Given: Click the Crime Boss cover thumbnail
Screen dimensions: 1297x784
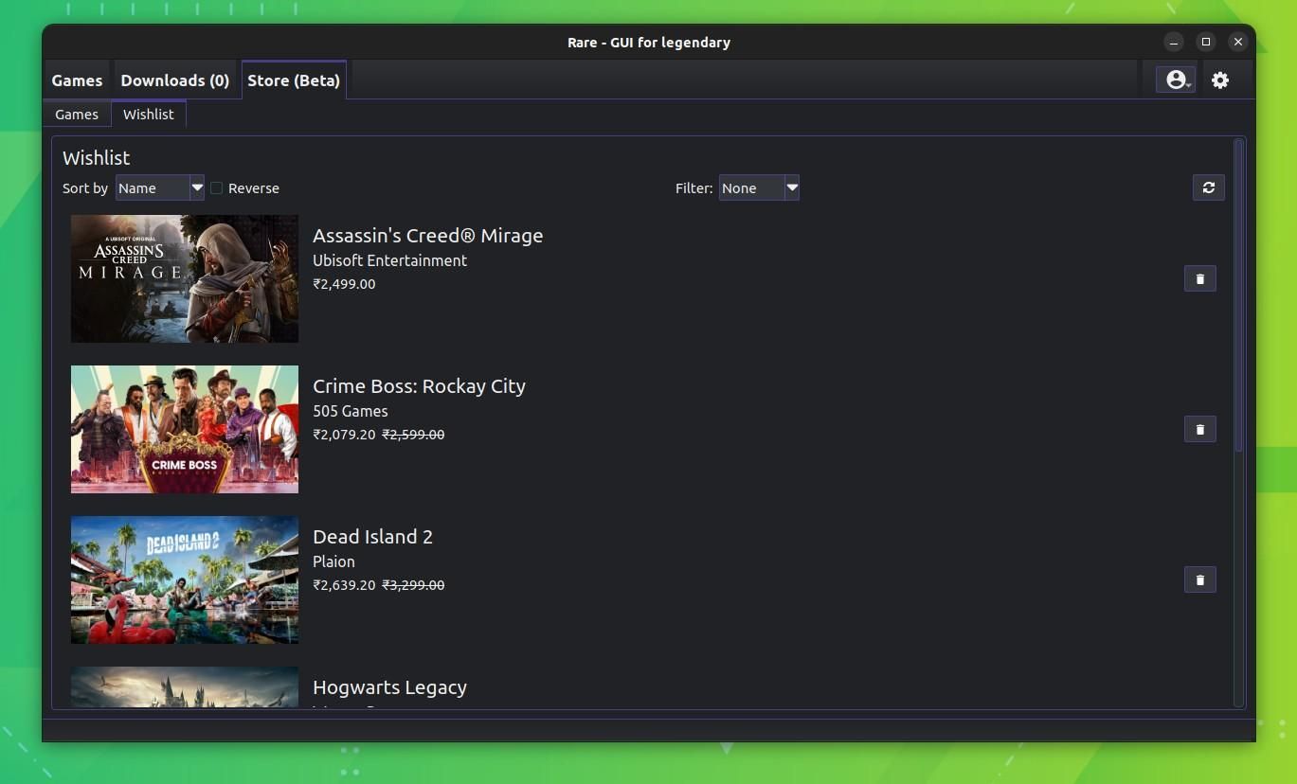Looking at the screenshot, I should pos(185,429).
